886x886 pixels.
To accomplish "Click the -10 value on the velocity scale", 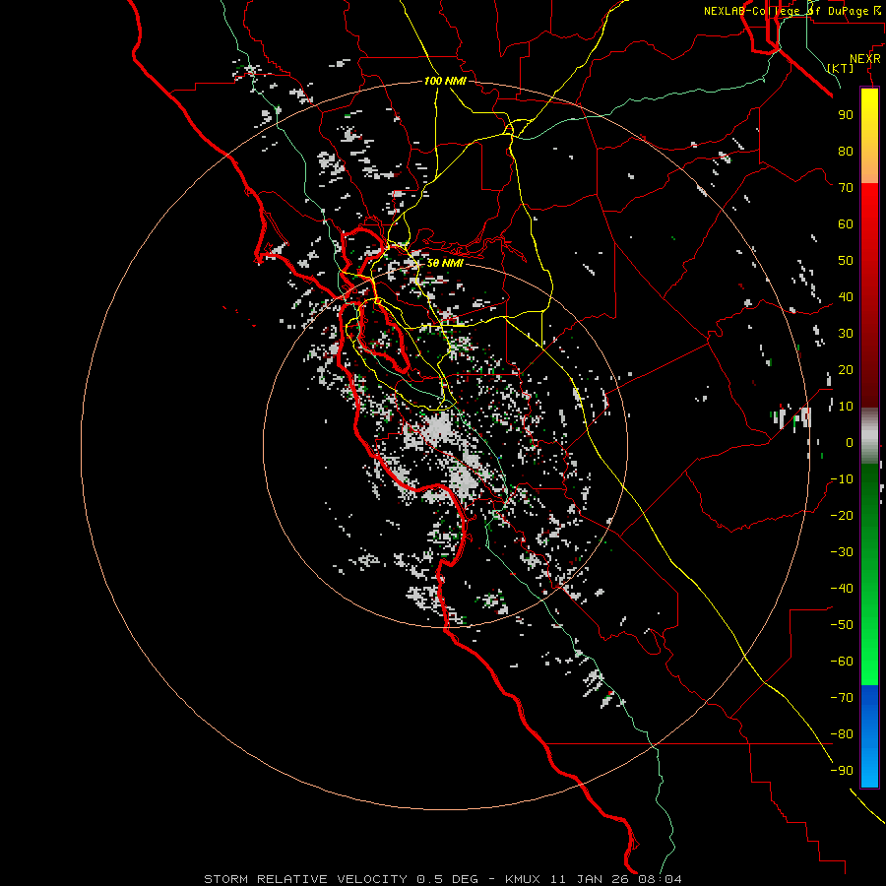I will [842, 479].
